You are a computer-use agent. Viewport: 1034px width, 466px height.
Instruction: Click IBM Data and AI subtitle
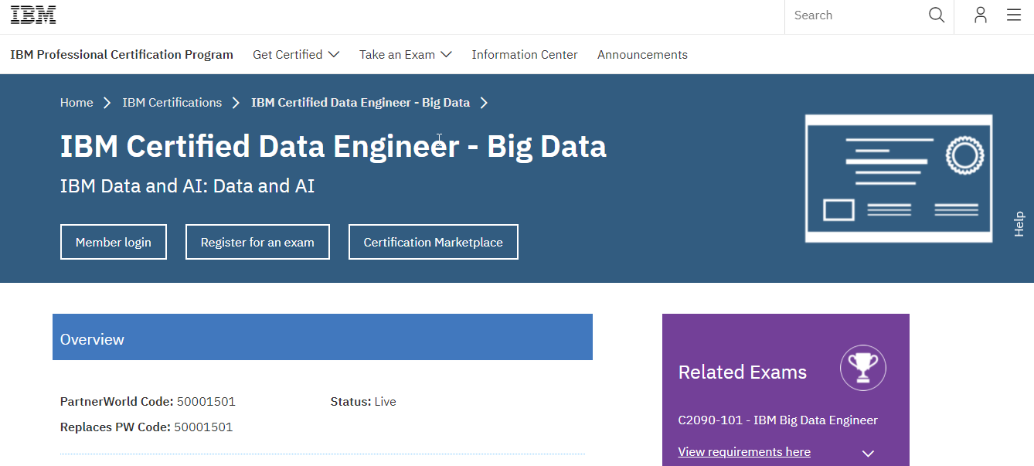pyautogui.click(x=187, y=186)
